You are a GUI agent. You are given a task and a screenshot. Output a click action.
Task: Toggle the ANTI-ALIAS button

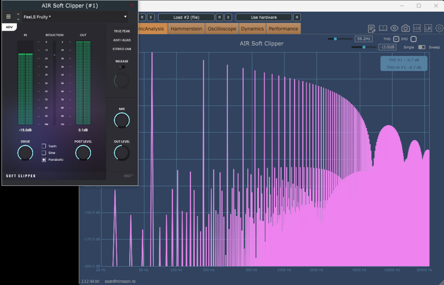point(122,40)
